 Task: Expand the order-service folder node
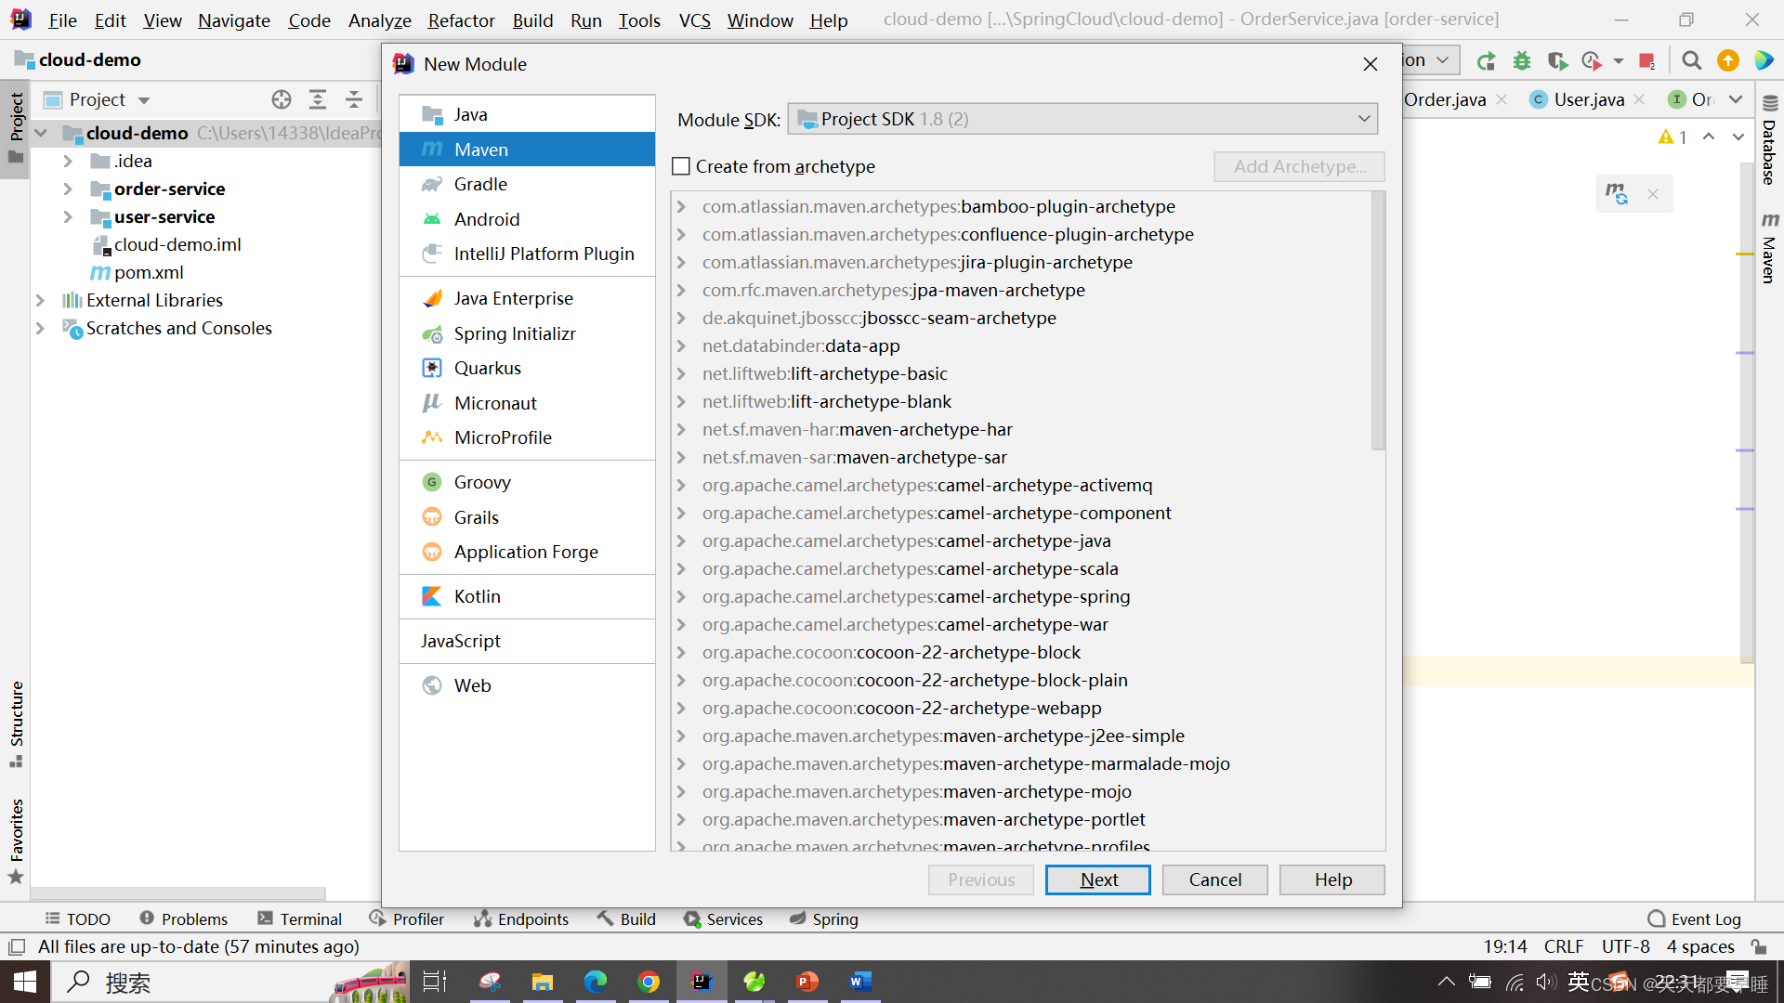[x=68, y=189]
